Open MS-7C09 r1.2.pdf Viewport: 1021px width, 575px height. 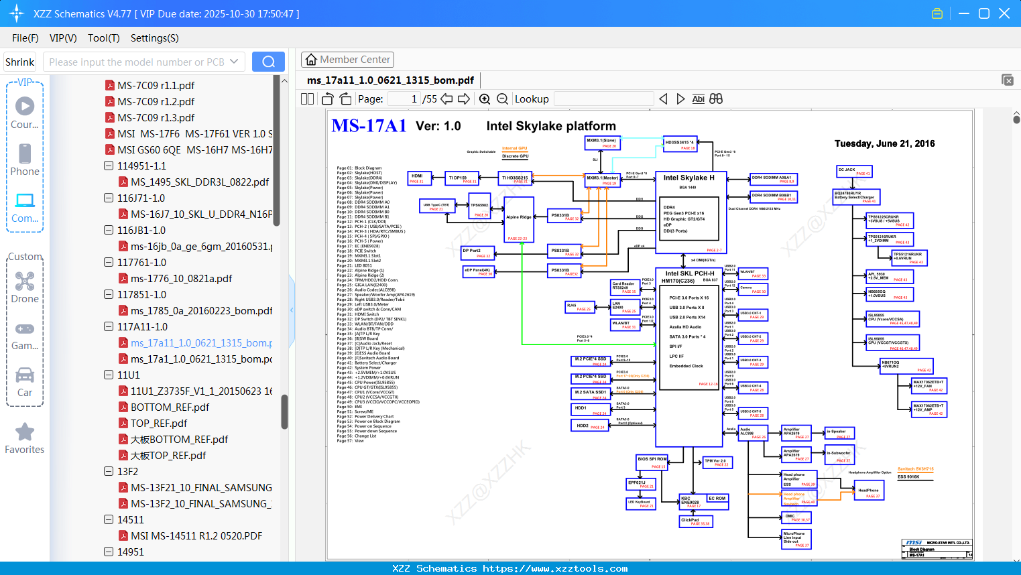156,101
